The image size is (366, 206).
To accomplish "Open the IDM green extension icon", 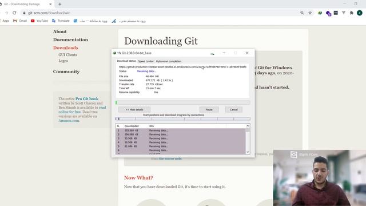I will pos(320,13).
